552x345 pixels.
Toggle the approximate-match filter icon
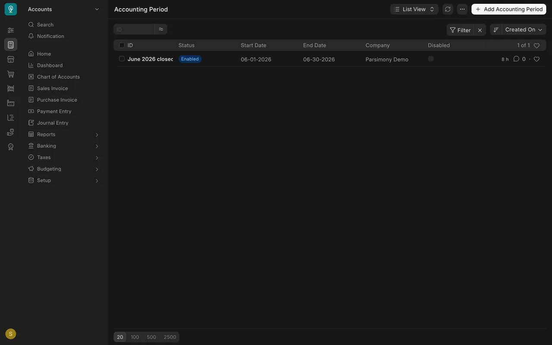point(161,29)
